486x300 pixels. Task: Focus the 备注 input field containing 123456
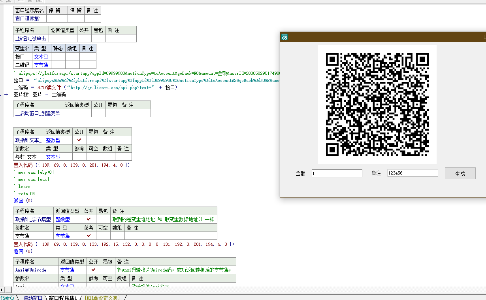click(x=413, y=173)
